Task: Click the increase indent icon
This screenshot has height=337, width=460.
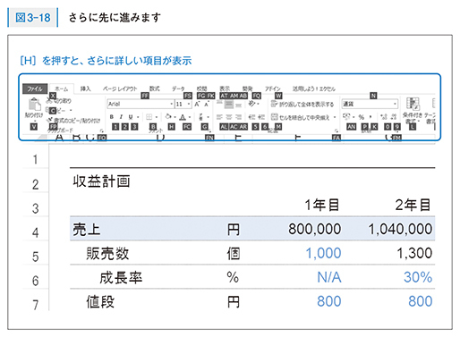Action: tap(261, 117)
